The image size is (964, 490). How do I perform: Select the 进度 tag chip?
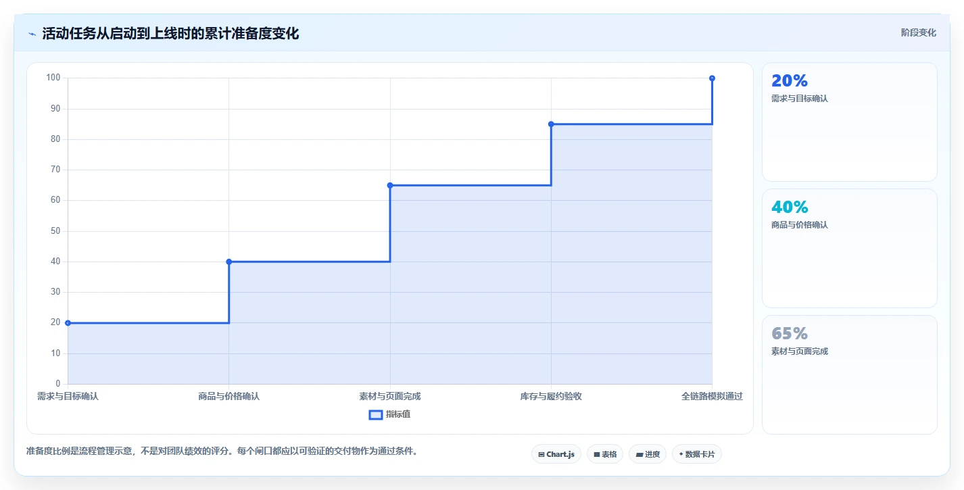(648, 454)
